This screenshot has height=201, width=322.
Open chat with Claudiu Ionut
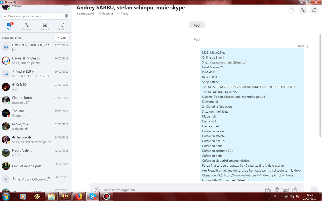36,100
